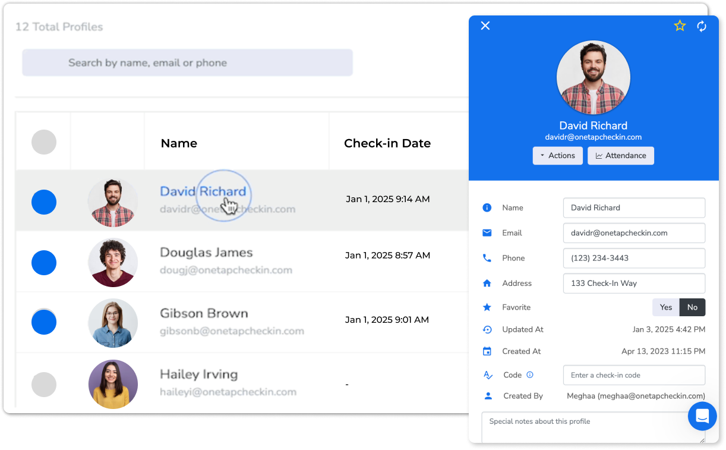Sort by the Check-in Date column header

click(387, 143)
